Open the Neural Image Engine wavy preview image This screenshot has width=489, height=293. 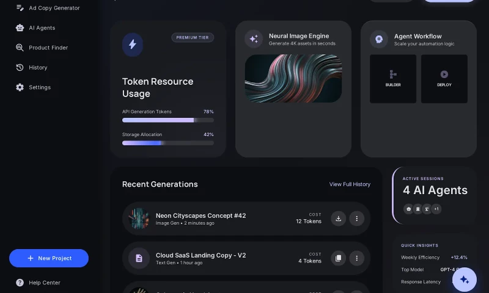(x=293, y=79)
